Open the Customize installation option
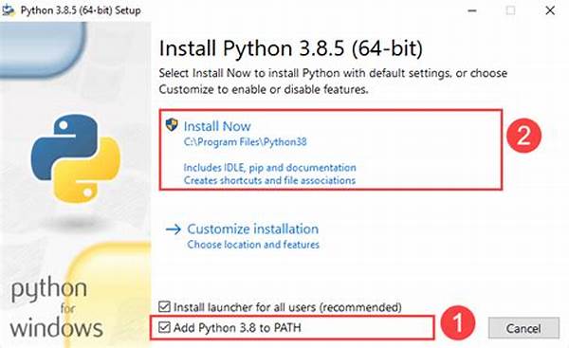The height and width of the screenshot is (348, 569). point(252,229)
